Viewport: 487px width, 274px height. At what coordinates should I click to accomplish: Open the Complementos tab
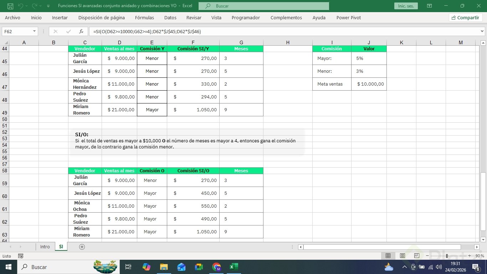pyautogui.click(x=286, y=17)
